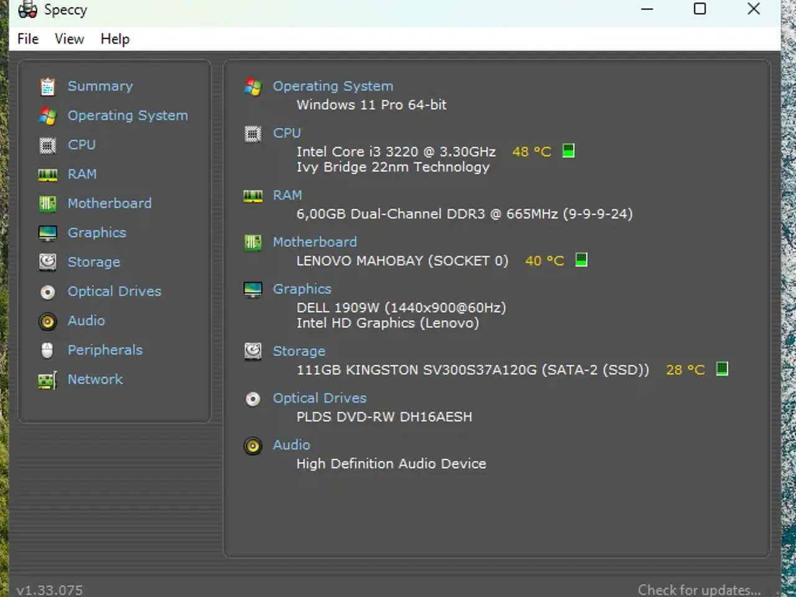This screenshot has width=796, height=597.
Task: Open the RAM heading link in summary
Action: click(x=287, y=195)
